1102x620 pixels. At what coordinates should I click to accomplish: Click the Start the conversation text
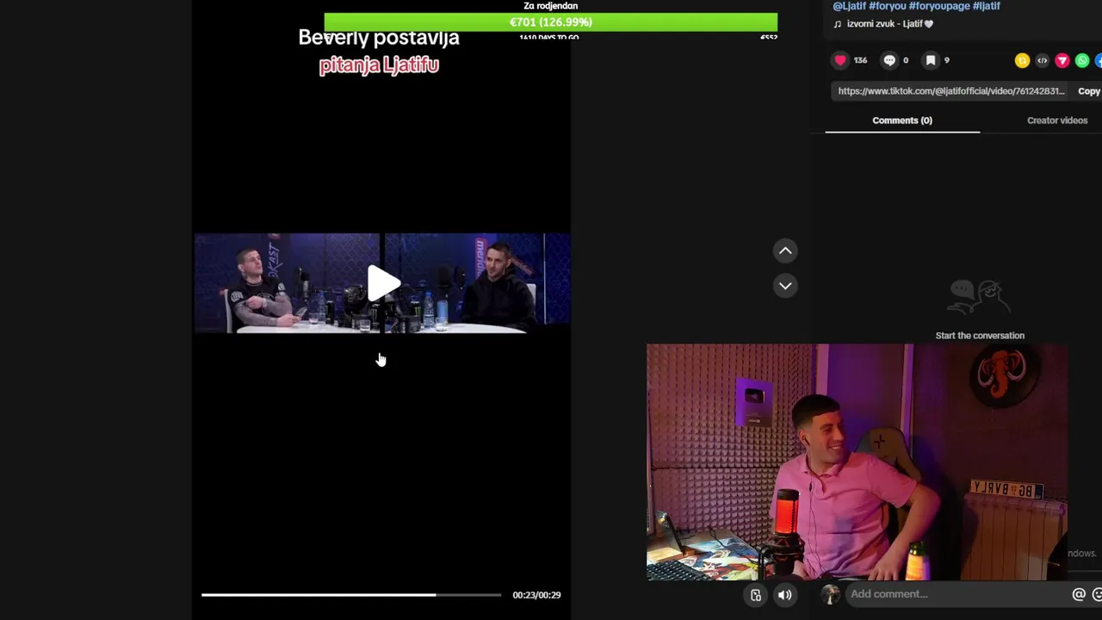[x=980, y=336]
